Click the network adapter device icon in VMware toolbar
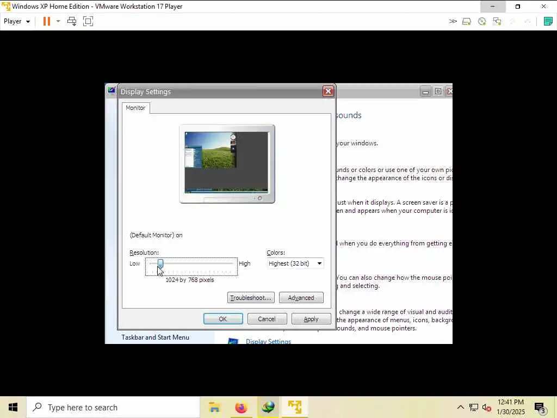This screenshot has width=557, height=418. pos(497,21)
